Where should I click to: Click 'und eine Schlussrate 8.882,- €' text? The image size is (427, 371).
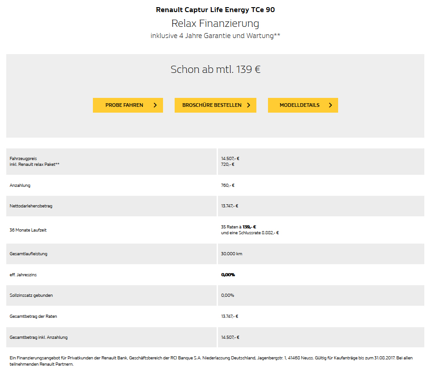tap(250, 233)
